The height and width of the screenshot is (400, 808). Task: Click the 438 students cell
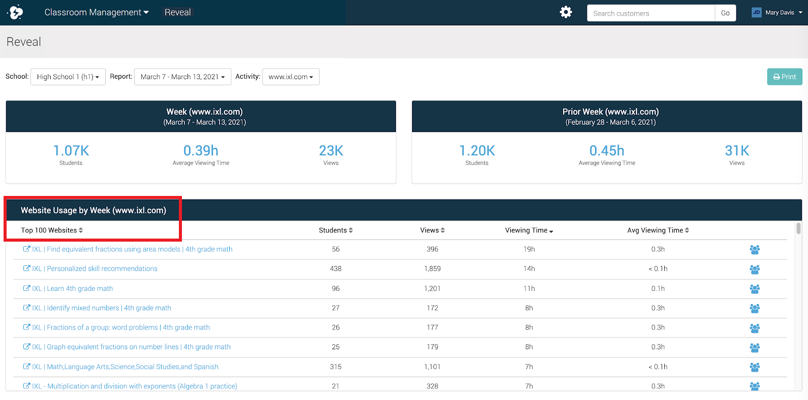[x=336, y=269]
